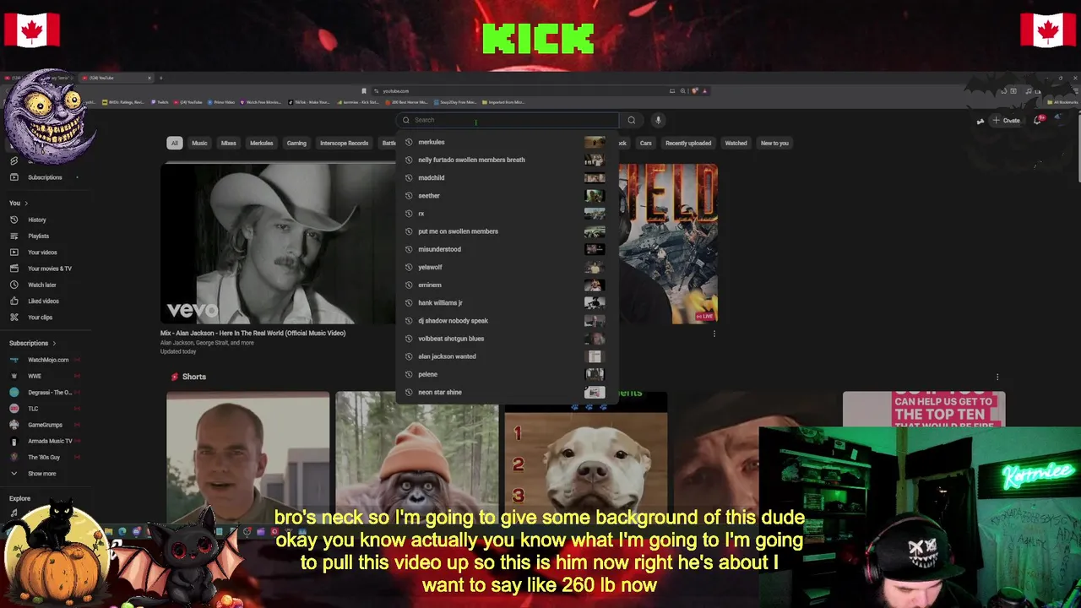This screenshot has width=1081, height=608.
Task: Open GameGrumps channel avatar
Action: click(14, 425)
